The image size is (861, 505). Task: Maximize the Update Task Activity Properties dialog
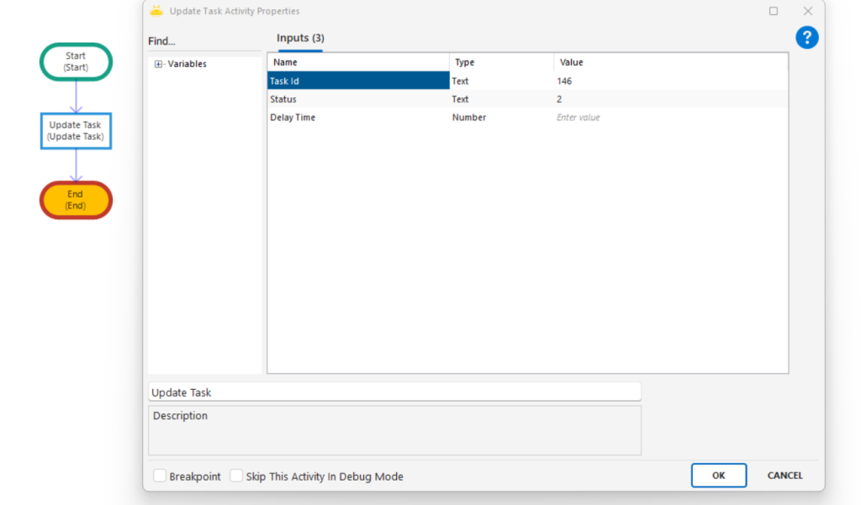tap(773, 11)
